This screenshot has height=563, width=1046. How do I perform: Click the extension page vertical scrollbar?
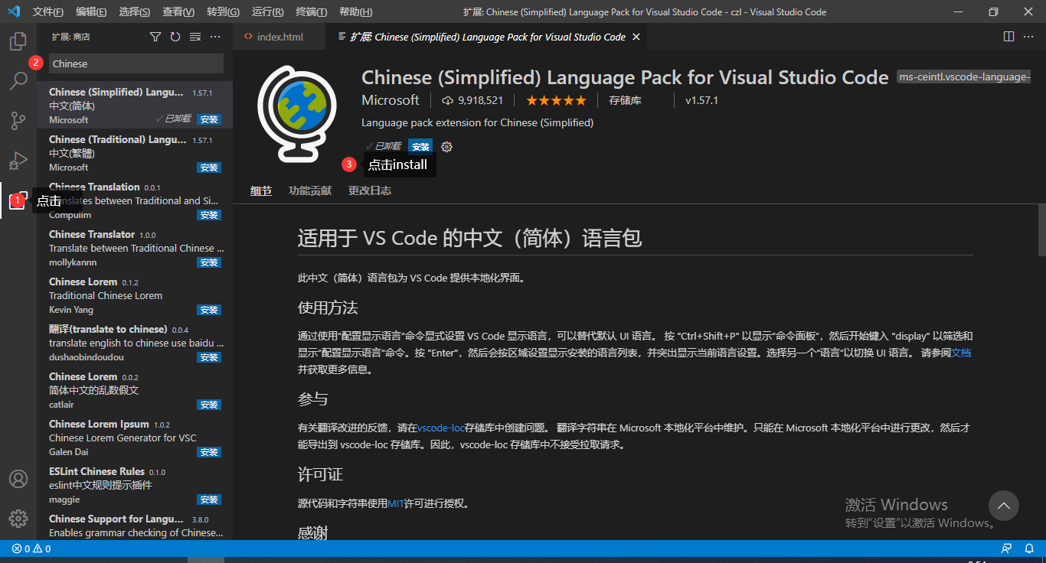pos(1041,229)
